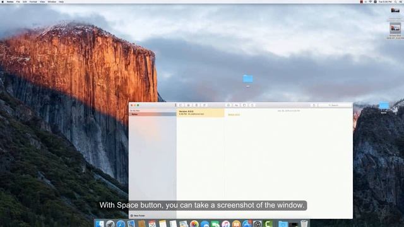
Task: Toggle the Notes folders sidebar button
Action: [181, 105]
